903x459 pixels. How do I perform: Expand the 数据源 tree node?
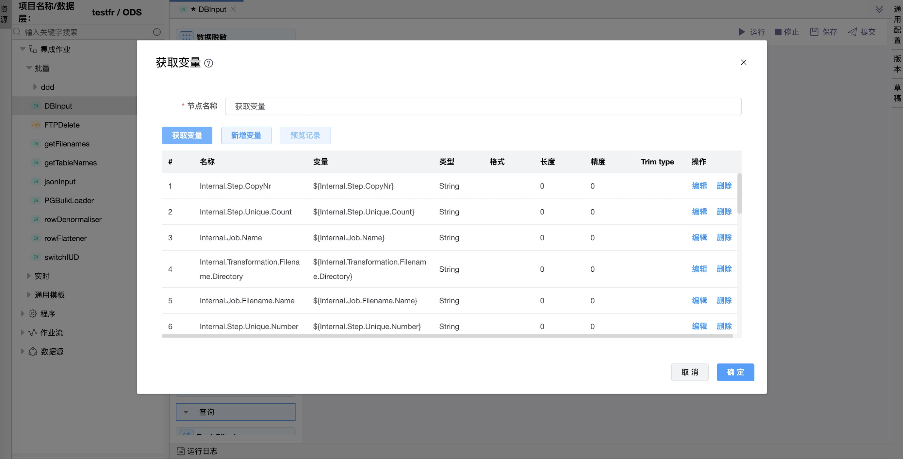(22, 352)
